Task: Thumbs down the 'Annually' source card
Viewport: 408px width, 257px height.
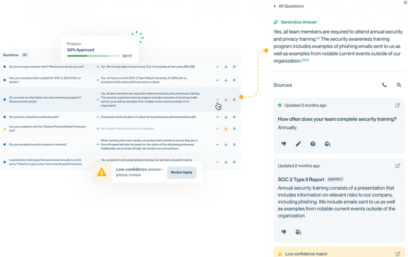Action: point(284,144)
